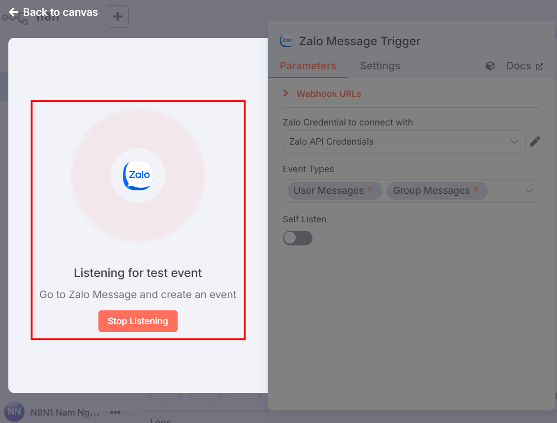Screen dimensions: 557x423
Task: Click the cube icon next to Docs
Action: click(490, 66)
